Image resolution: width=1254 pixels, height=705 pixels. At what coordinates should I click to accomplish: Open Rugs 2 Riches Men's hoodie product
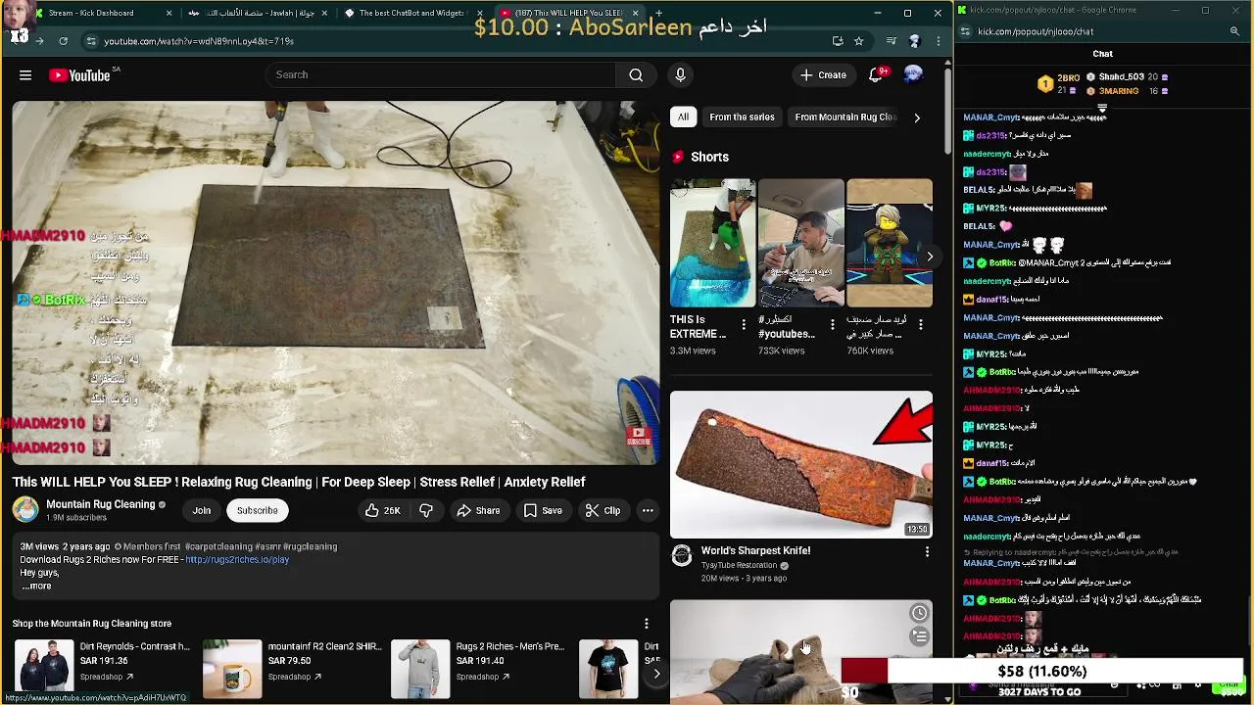click(x=420, y=669)
